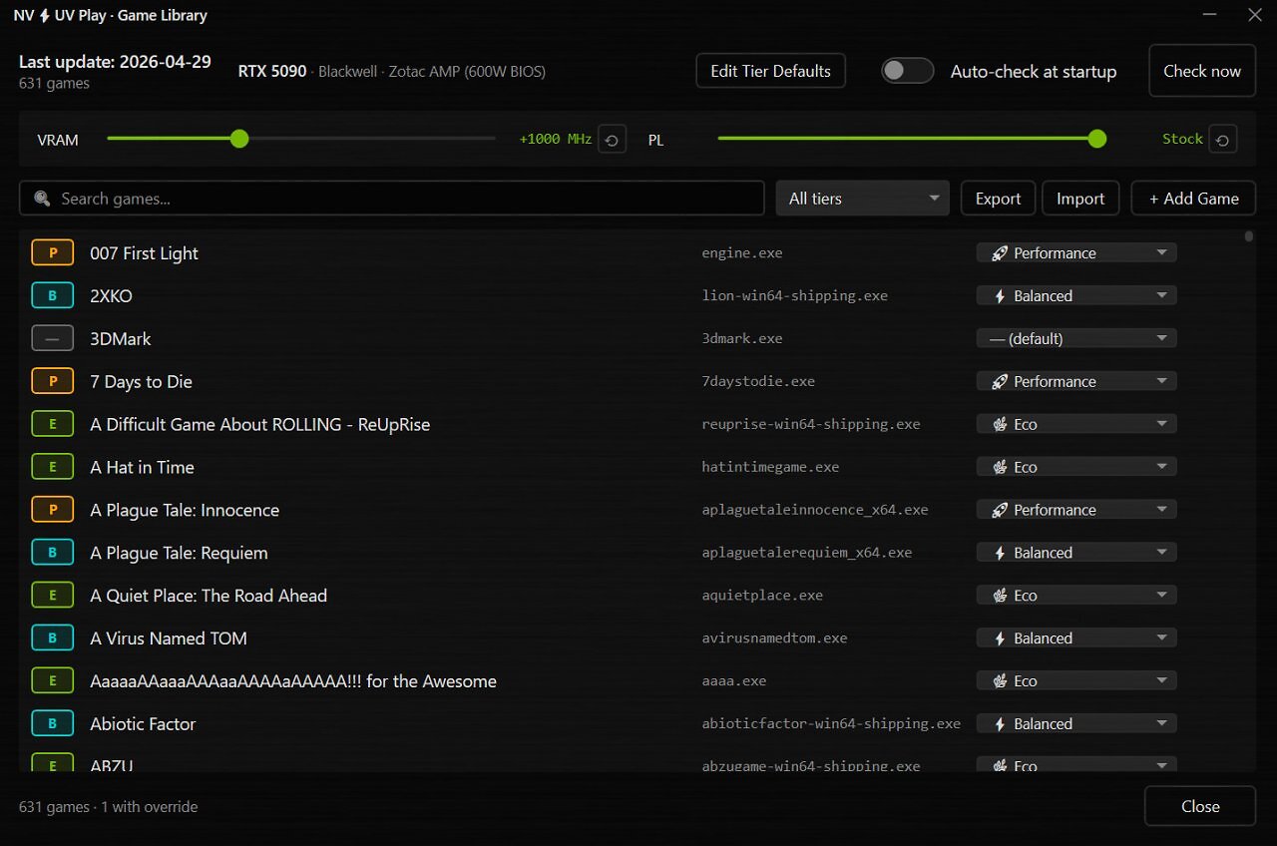
Task: Open Abiotic Factor's Balanced tier dropdown
Action: pyautogui.click(x=1076, y=724)
